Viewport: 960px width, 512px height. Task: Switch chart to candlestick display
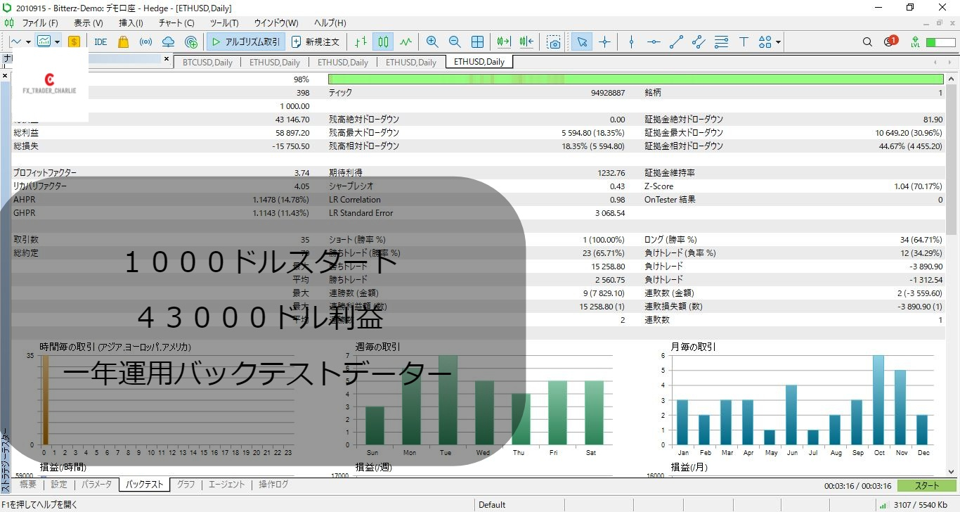[383, 41]
